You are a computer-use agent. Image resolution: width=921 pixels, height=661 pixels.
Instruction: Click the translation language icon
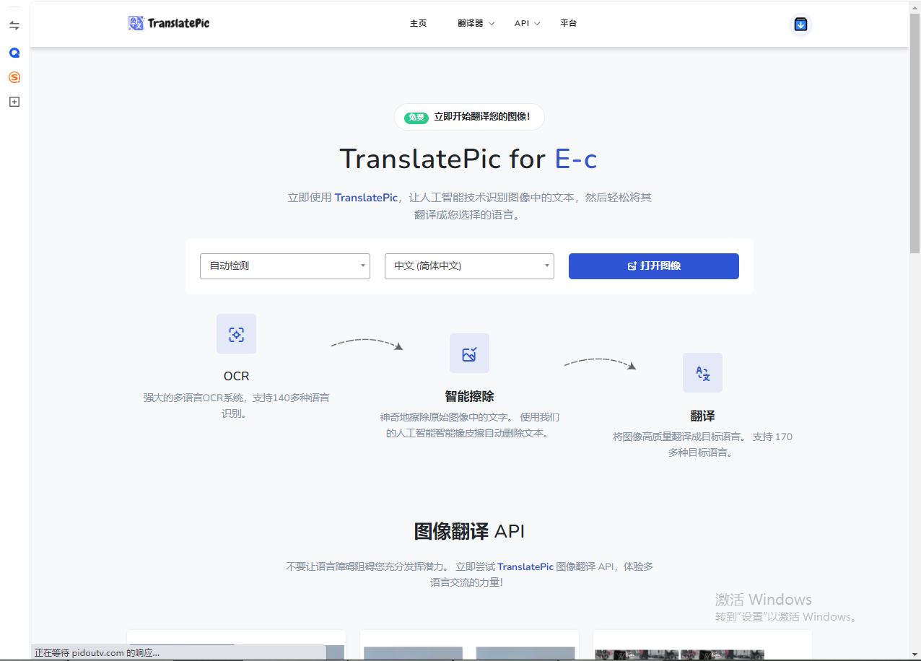coord(702,373)
